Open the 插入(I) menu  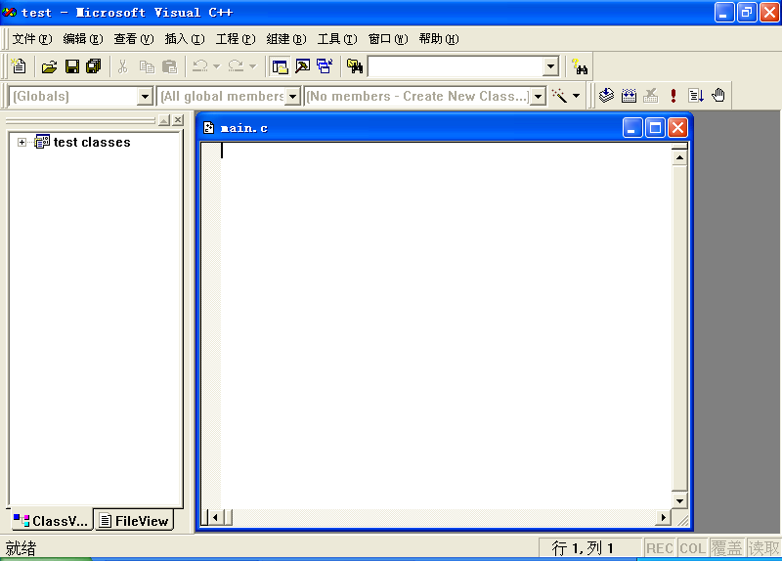[185, 39]
